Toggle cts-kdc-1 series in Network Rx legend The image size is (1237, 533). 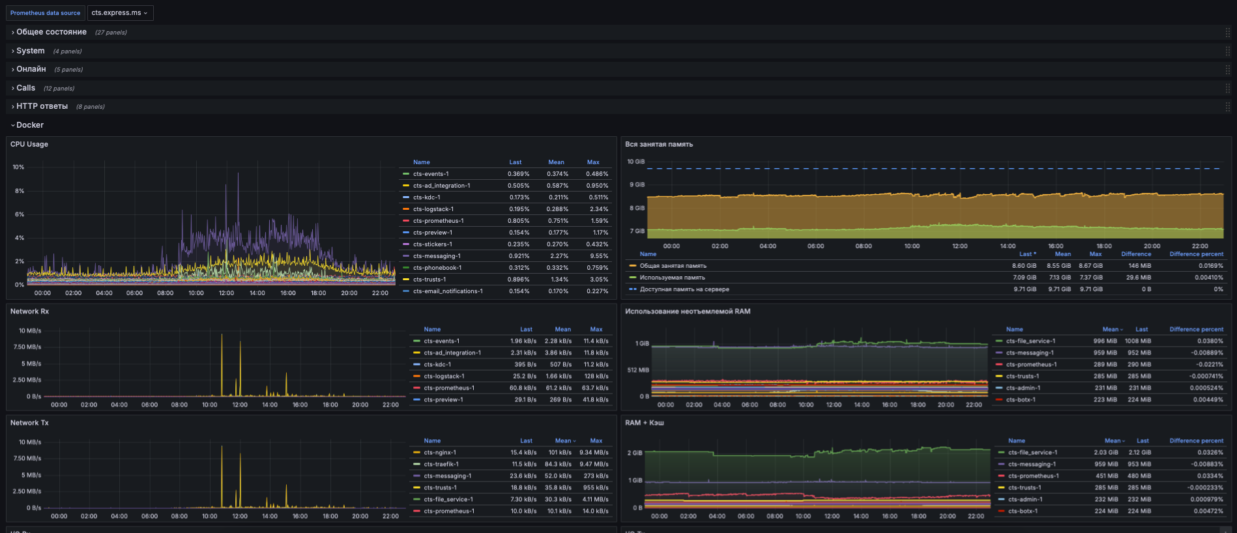(x=437, y=364)
